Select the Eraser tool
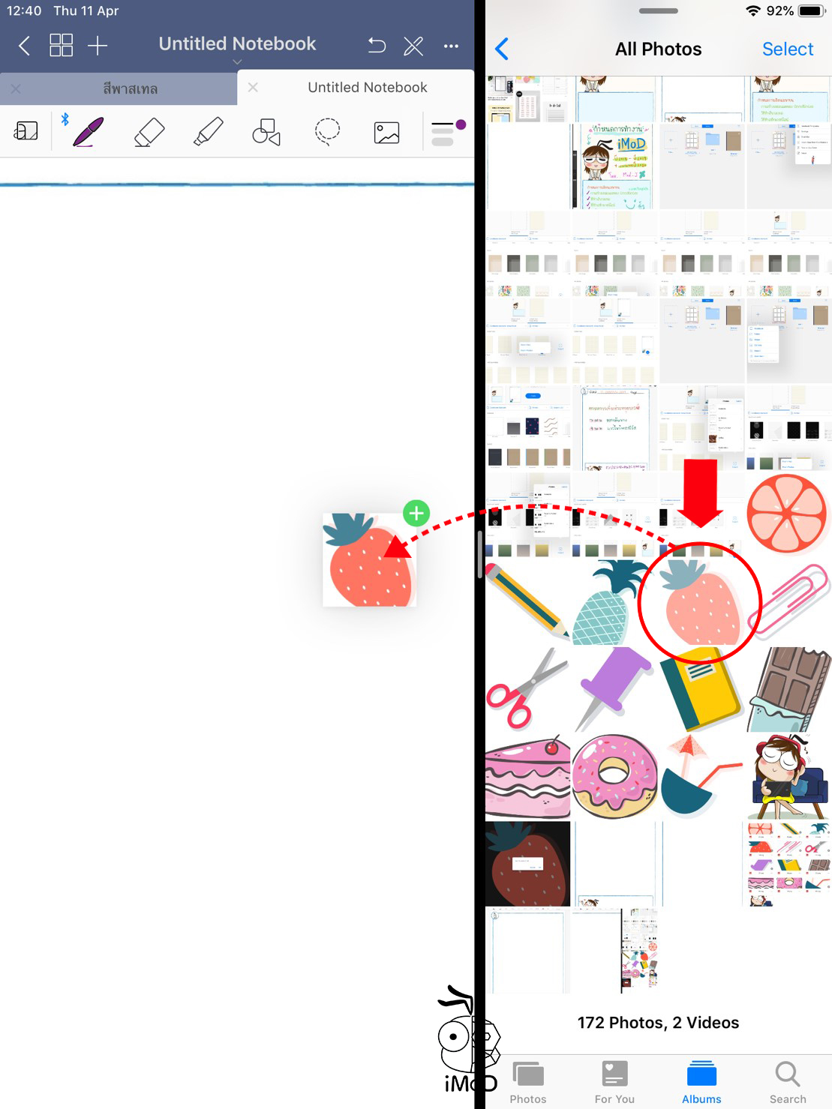The height and width of the screenshot is (1109, 832). 149,132
